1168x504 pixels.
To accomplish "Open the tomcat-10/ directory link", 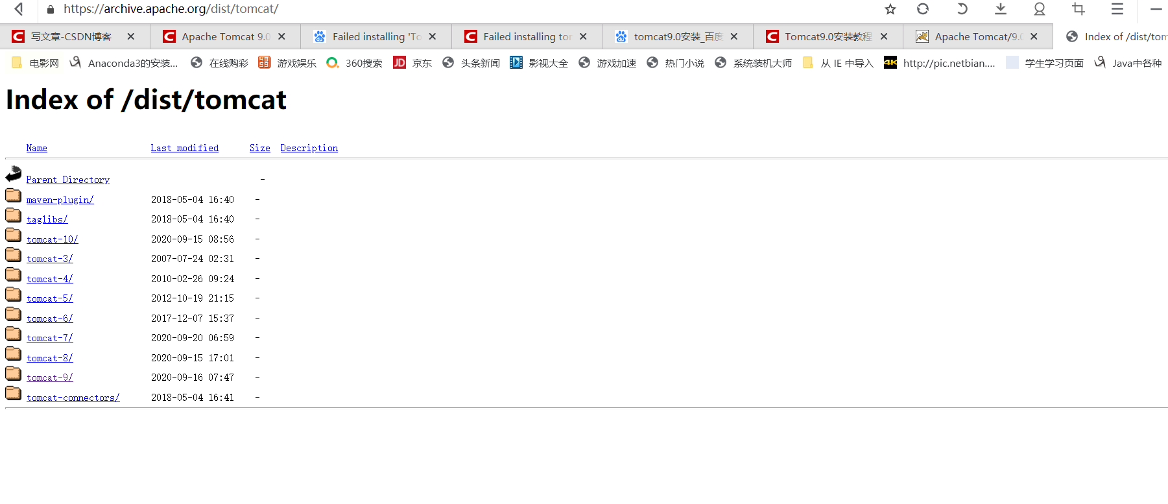I will [53, 239].
